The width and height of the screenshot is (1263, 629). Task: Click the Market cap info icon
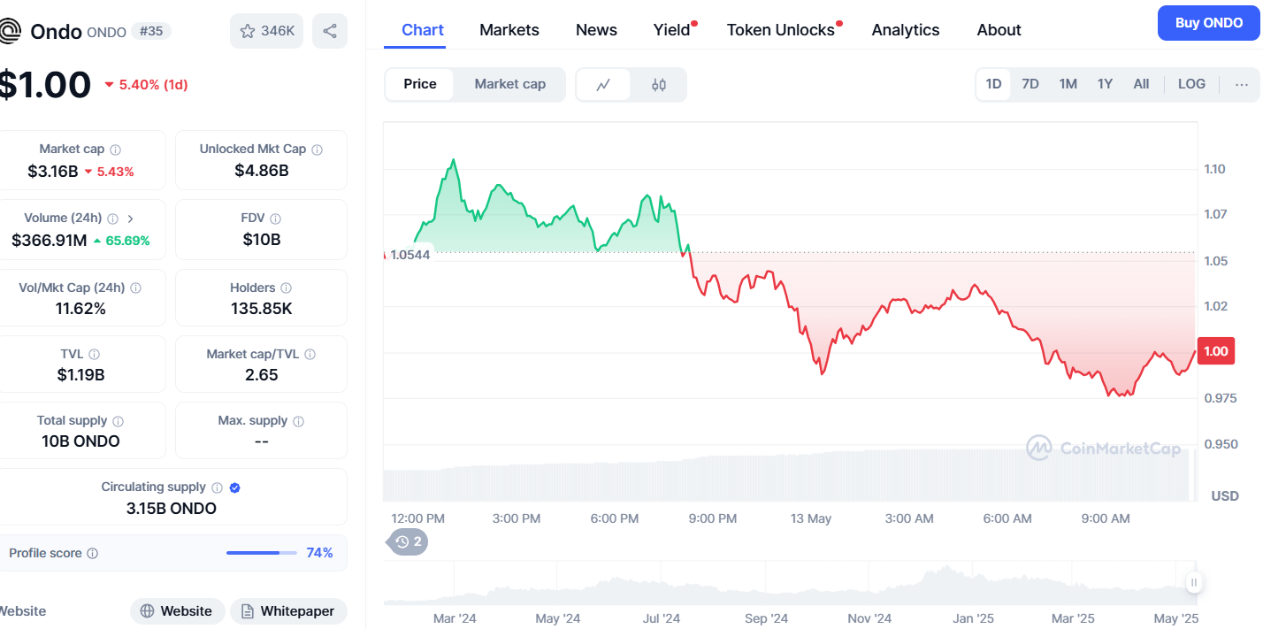[115, 150]
